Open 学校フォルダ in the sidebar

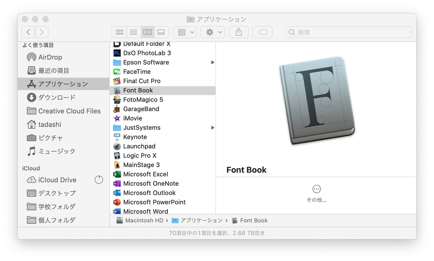tap(63, 207)
